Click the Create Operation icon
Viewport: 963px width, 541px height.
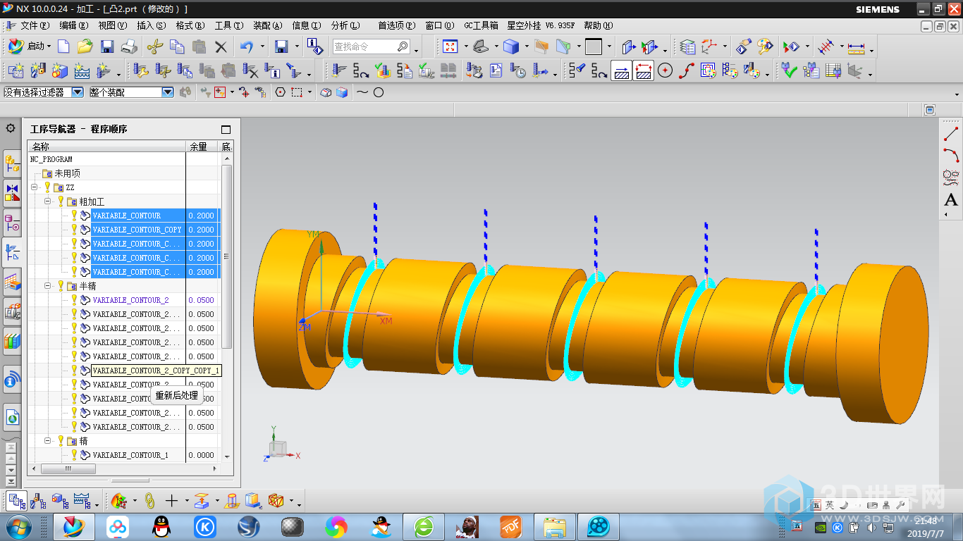pyautogui.click(x=104, y=70)
